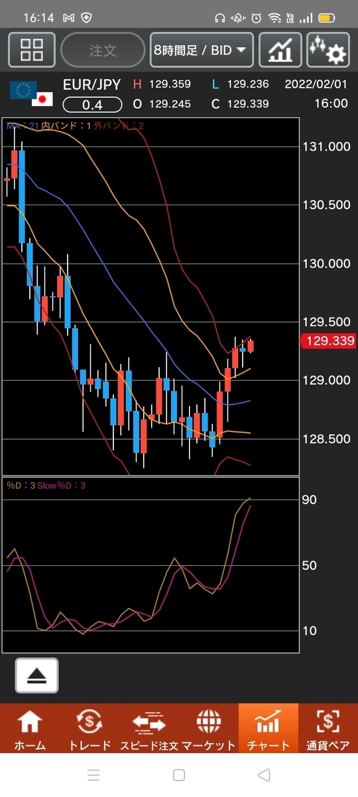Tap the Android home square button
This screenshot has height=797, width=358.
point(179,774)
